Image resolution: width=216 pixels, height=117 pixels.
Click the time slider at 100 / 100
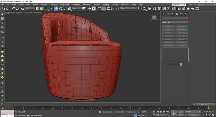coord(204,104)
